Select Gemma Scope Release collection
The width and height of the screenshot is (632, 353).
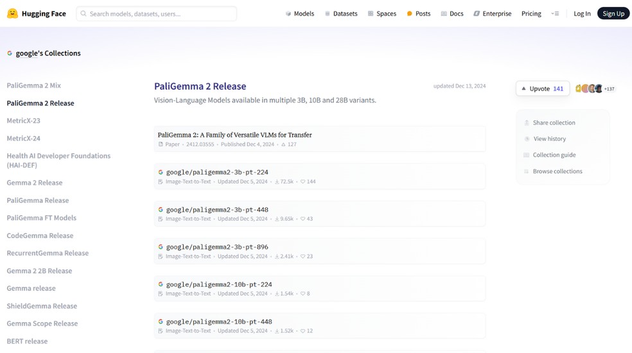tap(42, 323)
